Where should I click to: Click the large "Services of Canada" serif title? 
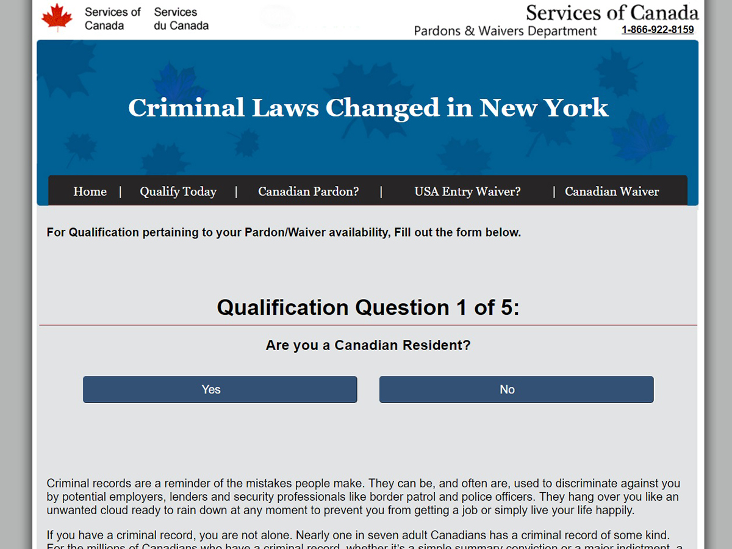(612, 12)
